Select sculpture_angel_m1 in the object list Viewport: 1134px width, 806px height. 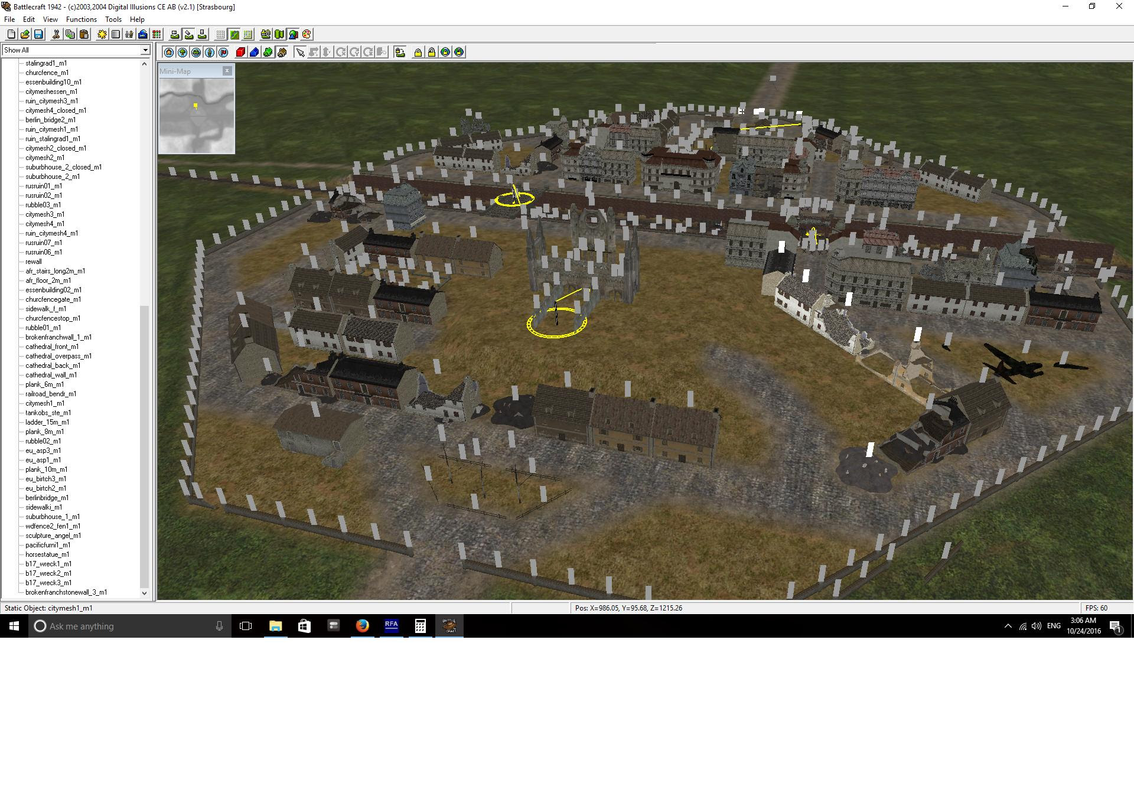tap(53, 536)
